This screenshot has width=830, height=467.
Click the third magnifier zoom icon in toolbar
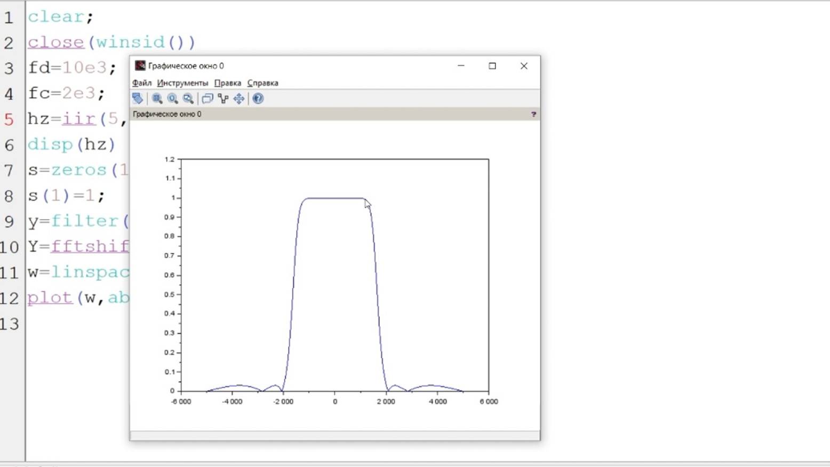[188, 99]
